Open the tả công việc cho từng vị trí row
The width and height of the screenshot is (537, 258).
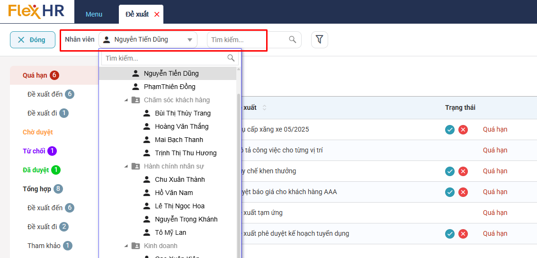(389, 150)
